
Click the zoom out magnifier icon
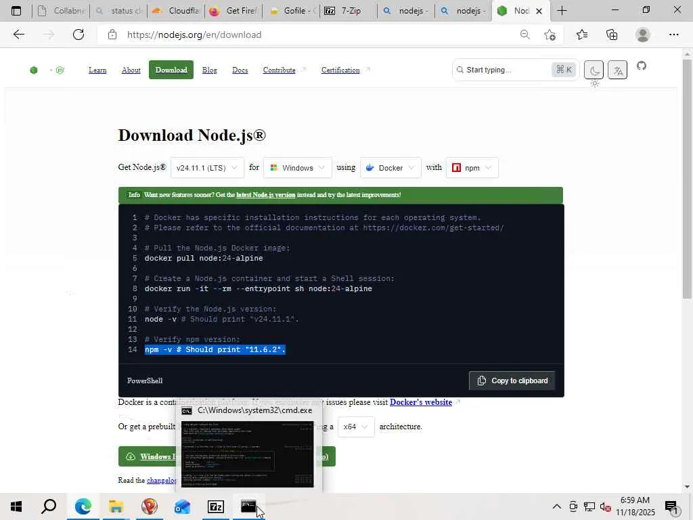[524, 35]
